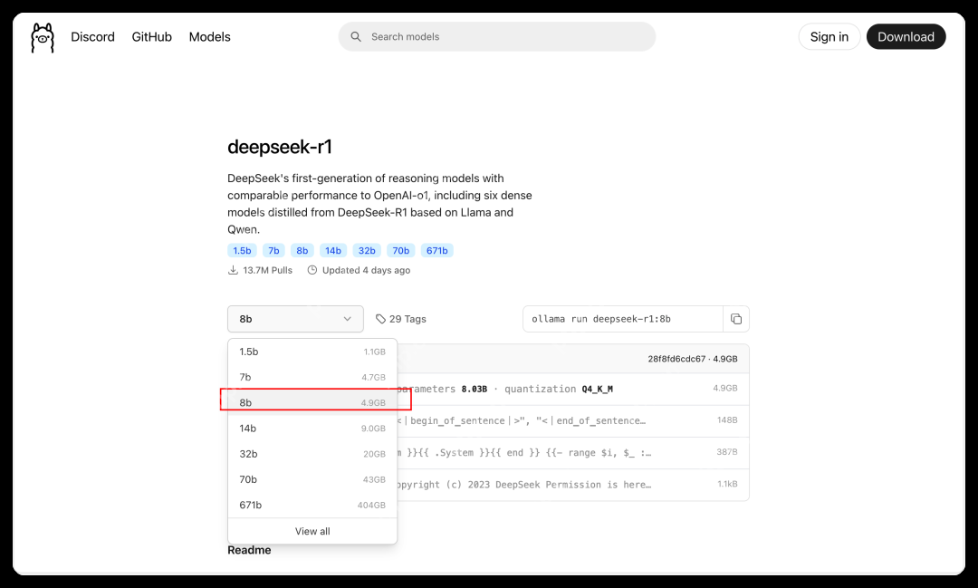Click the Updated 4 days ago text

click(x=366, y=270)
